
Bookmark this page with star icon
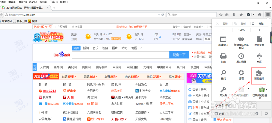tap(221, 15)
